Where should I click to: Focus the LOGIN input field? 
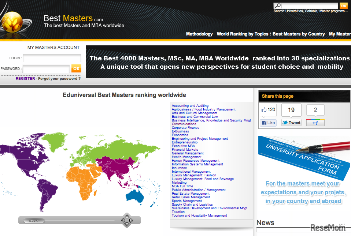[52, 58]
